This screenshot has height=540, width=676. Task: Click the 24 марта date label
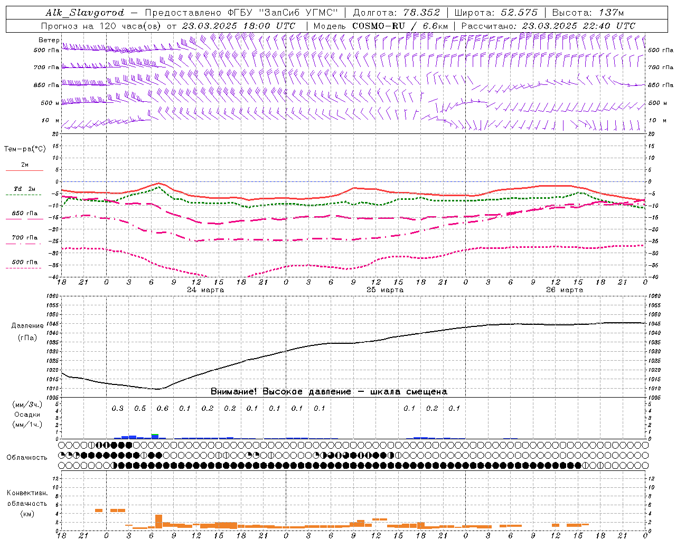tap(205, 290)
